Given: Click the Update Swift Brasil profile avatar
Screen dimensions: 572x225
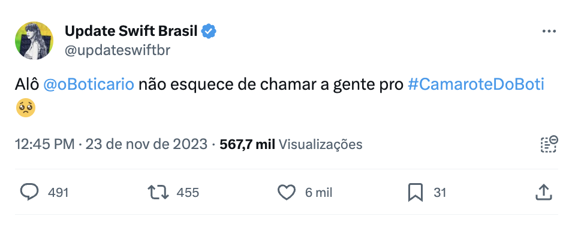Looking at the screenshot, I should [x=34, y=41].
